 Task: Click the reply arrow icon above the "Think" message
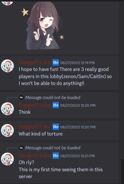coord(21,97)
